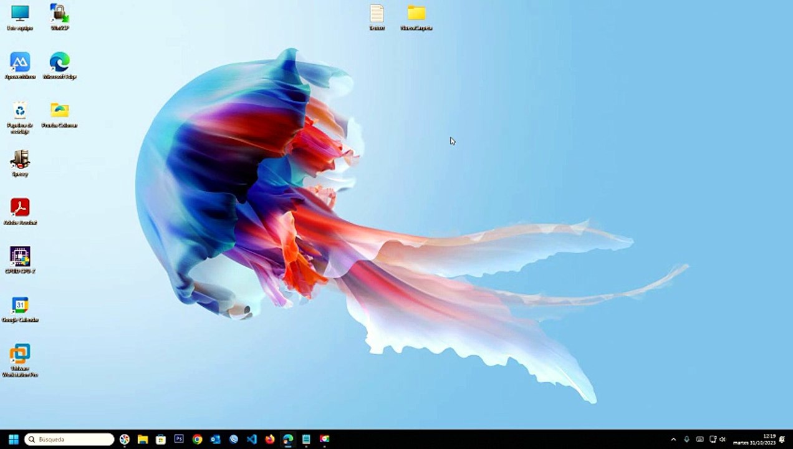This screenshot has height=449, width=793.
Task: Open the colorful pinwheel app in taskbar
Action: [125, 439]
